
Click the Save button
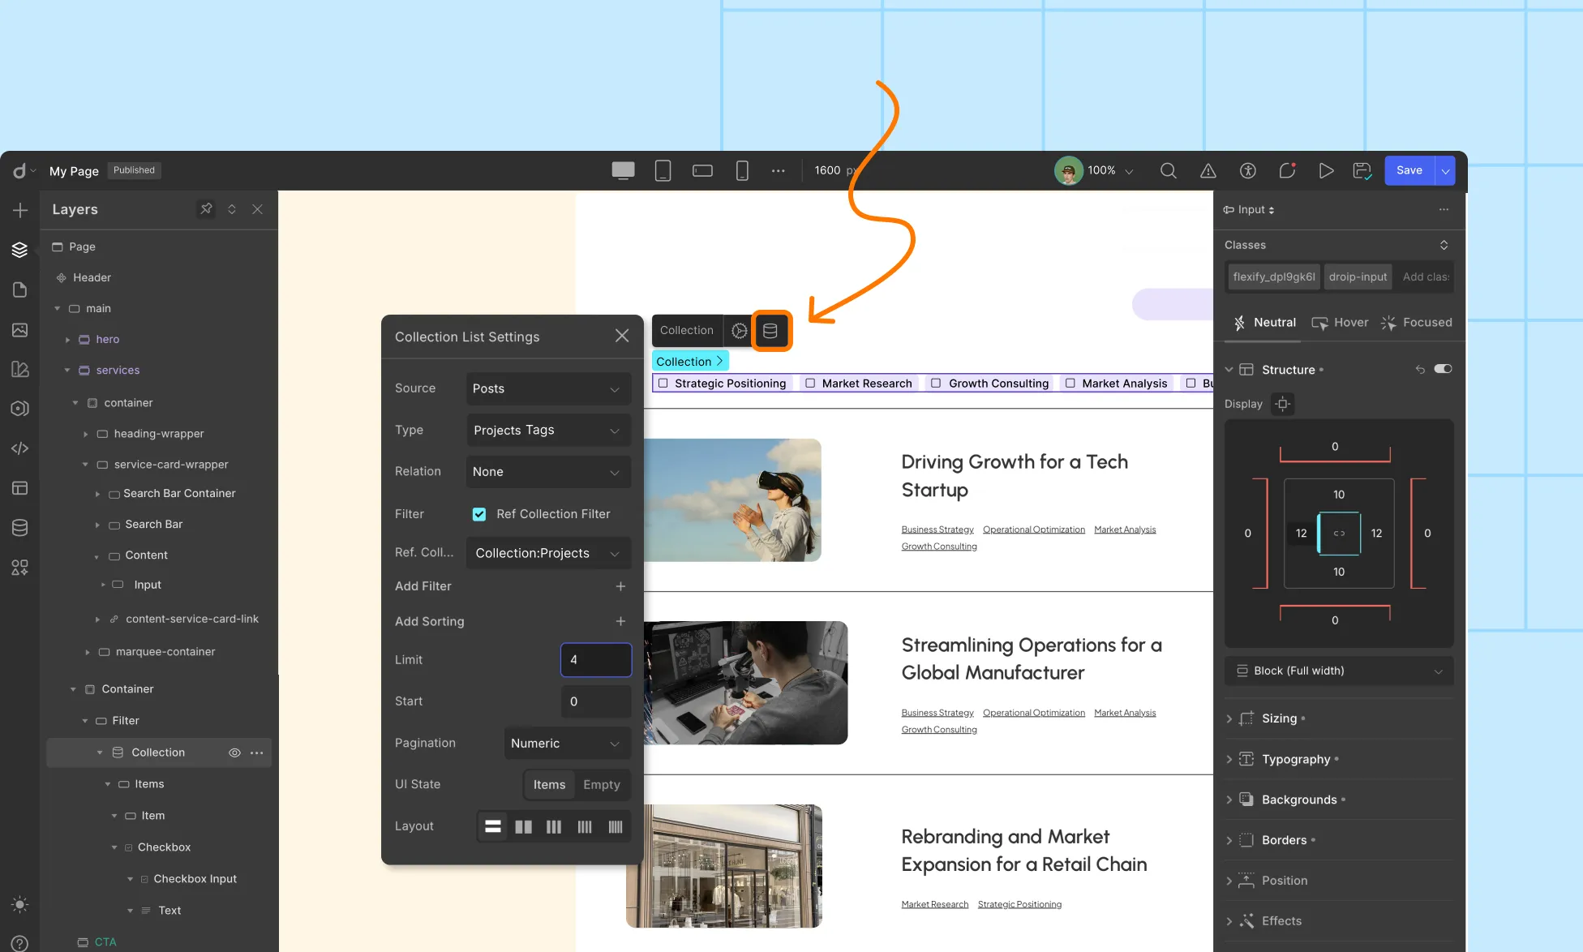point(1409,170)
